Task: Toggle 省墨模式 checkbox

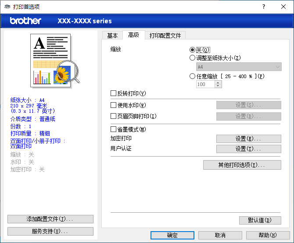Action: pyautogui.click(x=114, y=129)
